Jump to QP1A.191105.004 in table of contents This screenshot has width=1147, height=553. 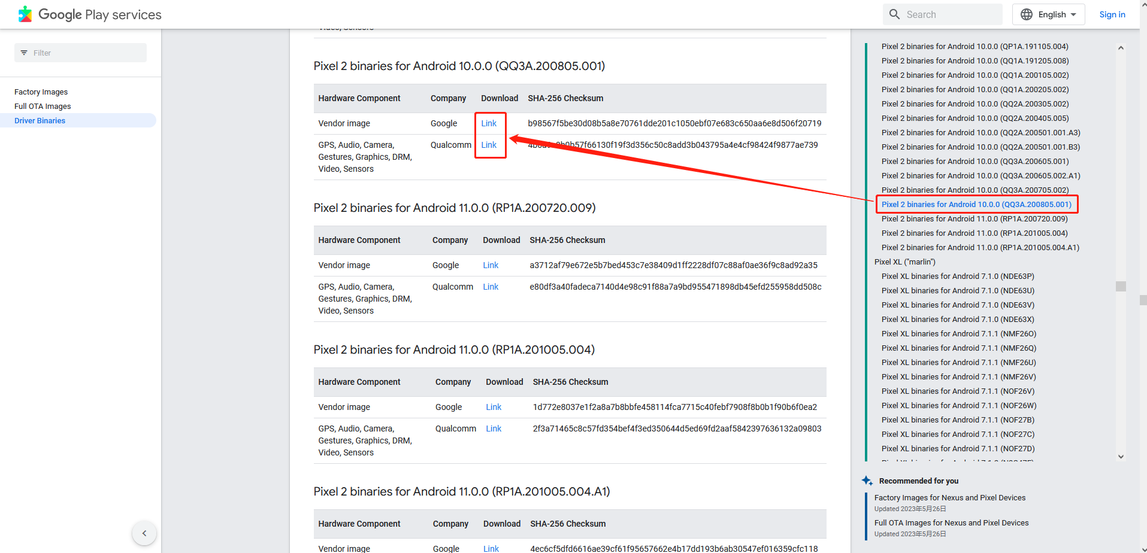pos(975,46)
